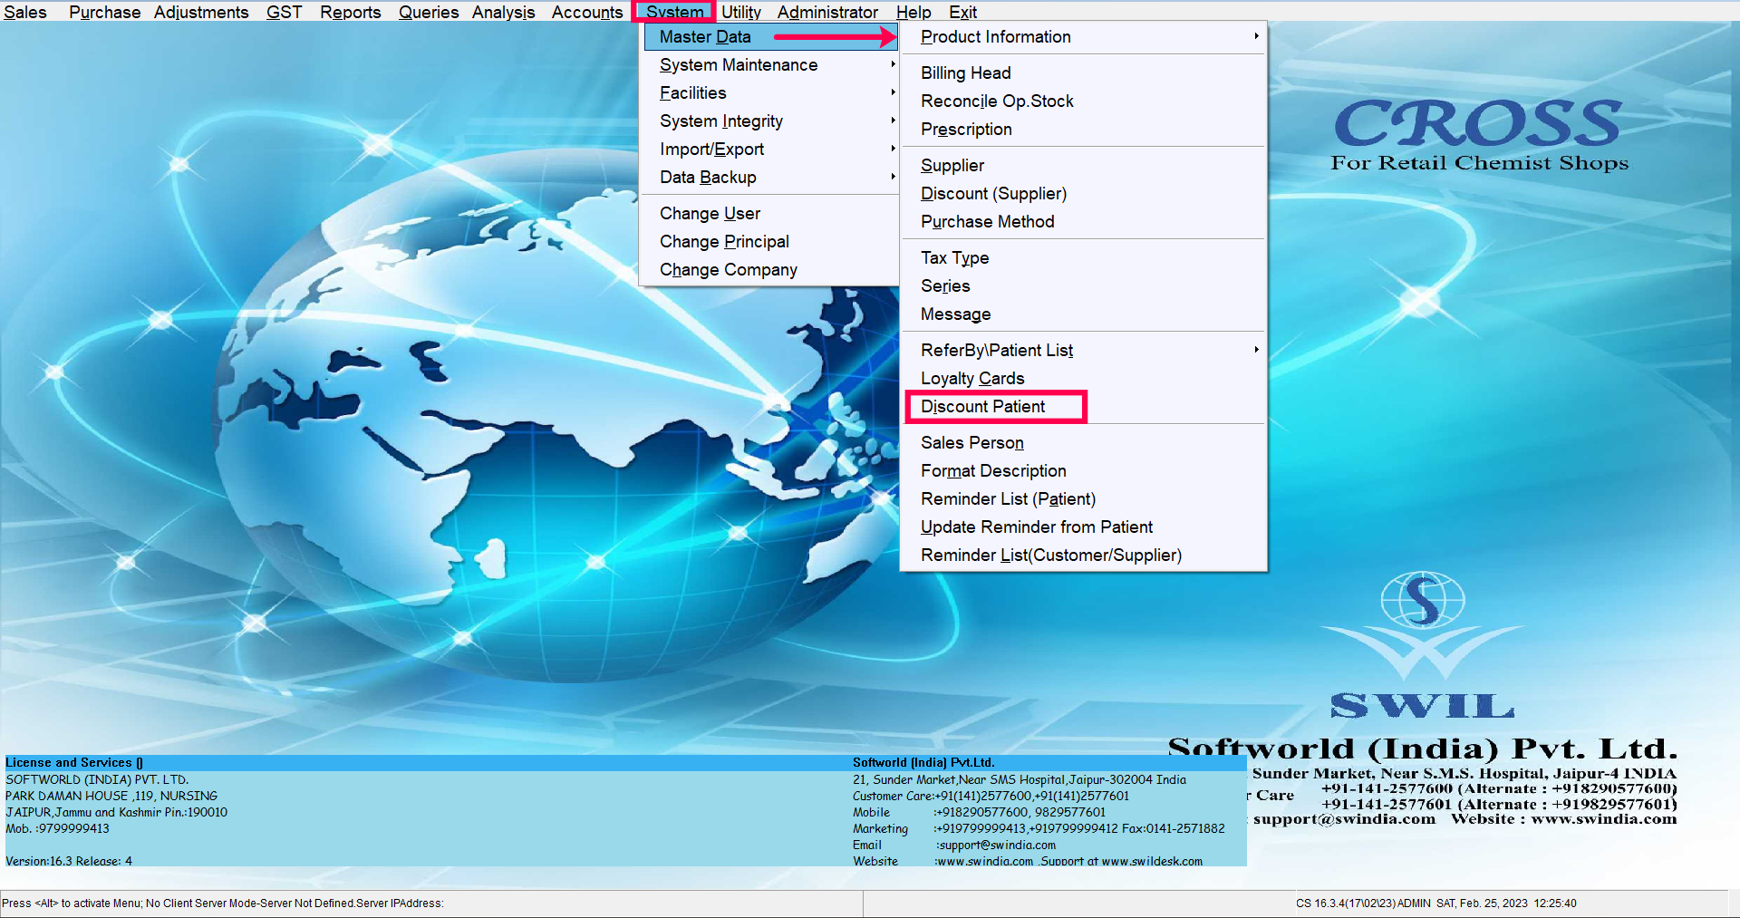Open Prescription master
The width and height of the screenshot is (1740, 918).
1084,130
